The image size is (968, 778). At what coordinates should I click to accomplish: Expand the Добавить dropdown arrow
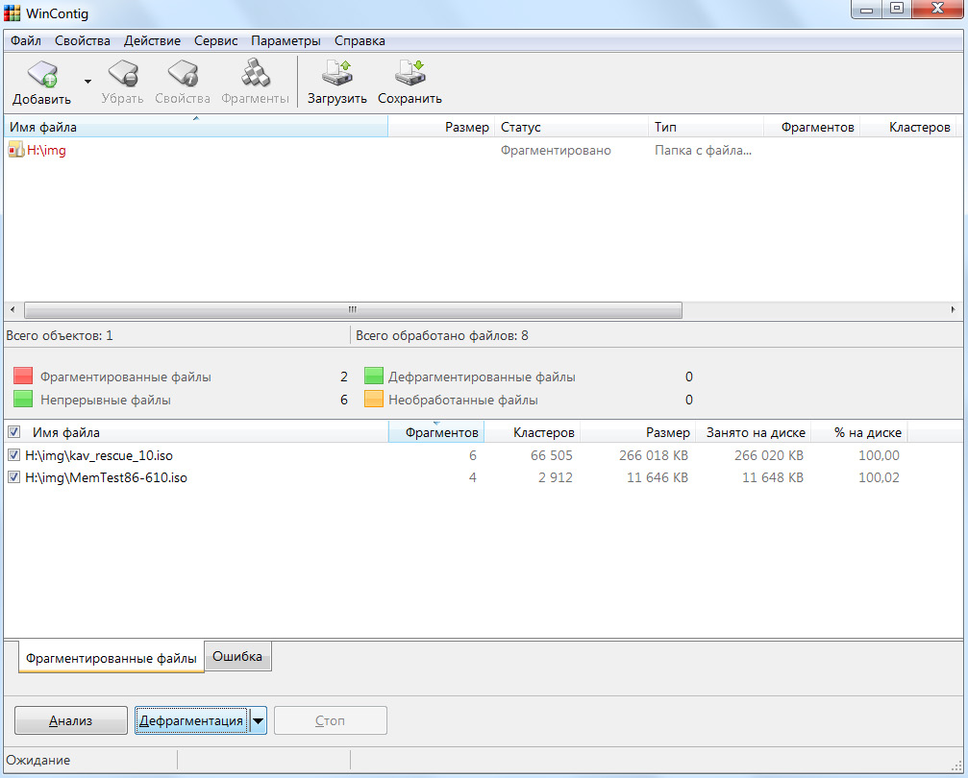point(87,82)
